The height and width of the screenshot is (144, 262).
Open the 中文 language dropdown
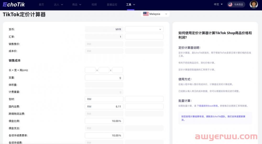click(x=218, y=4)
